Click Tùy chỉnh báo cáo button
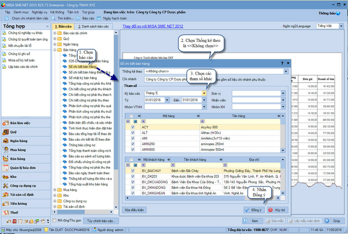 (101, 221)
